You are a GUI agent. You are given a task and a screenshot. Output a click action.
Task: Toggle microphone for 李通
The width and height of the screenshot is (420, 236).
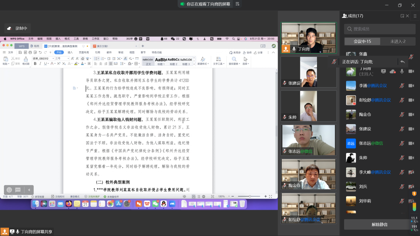point(402,86)
